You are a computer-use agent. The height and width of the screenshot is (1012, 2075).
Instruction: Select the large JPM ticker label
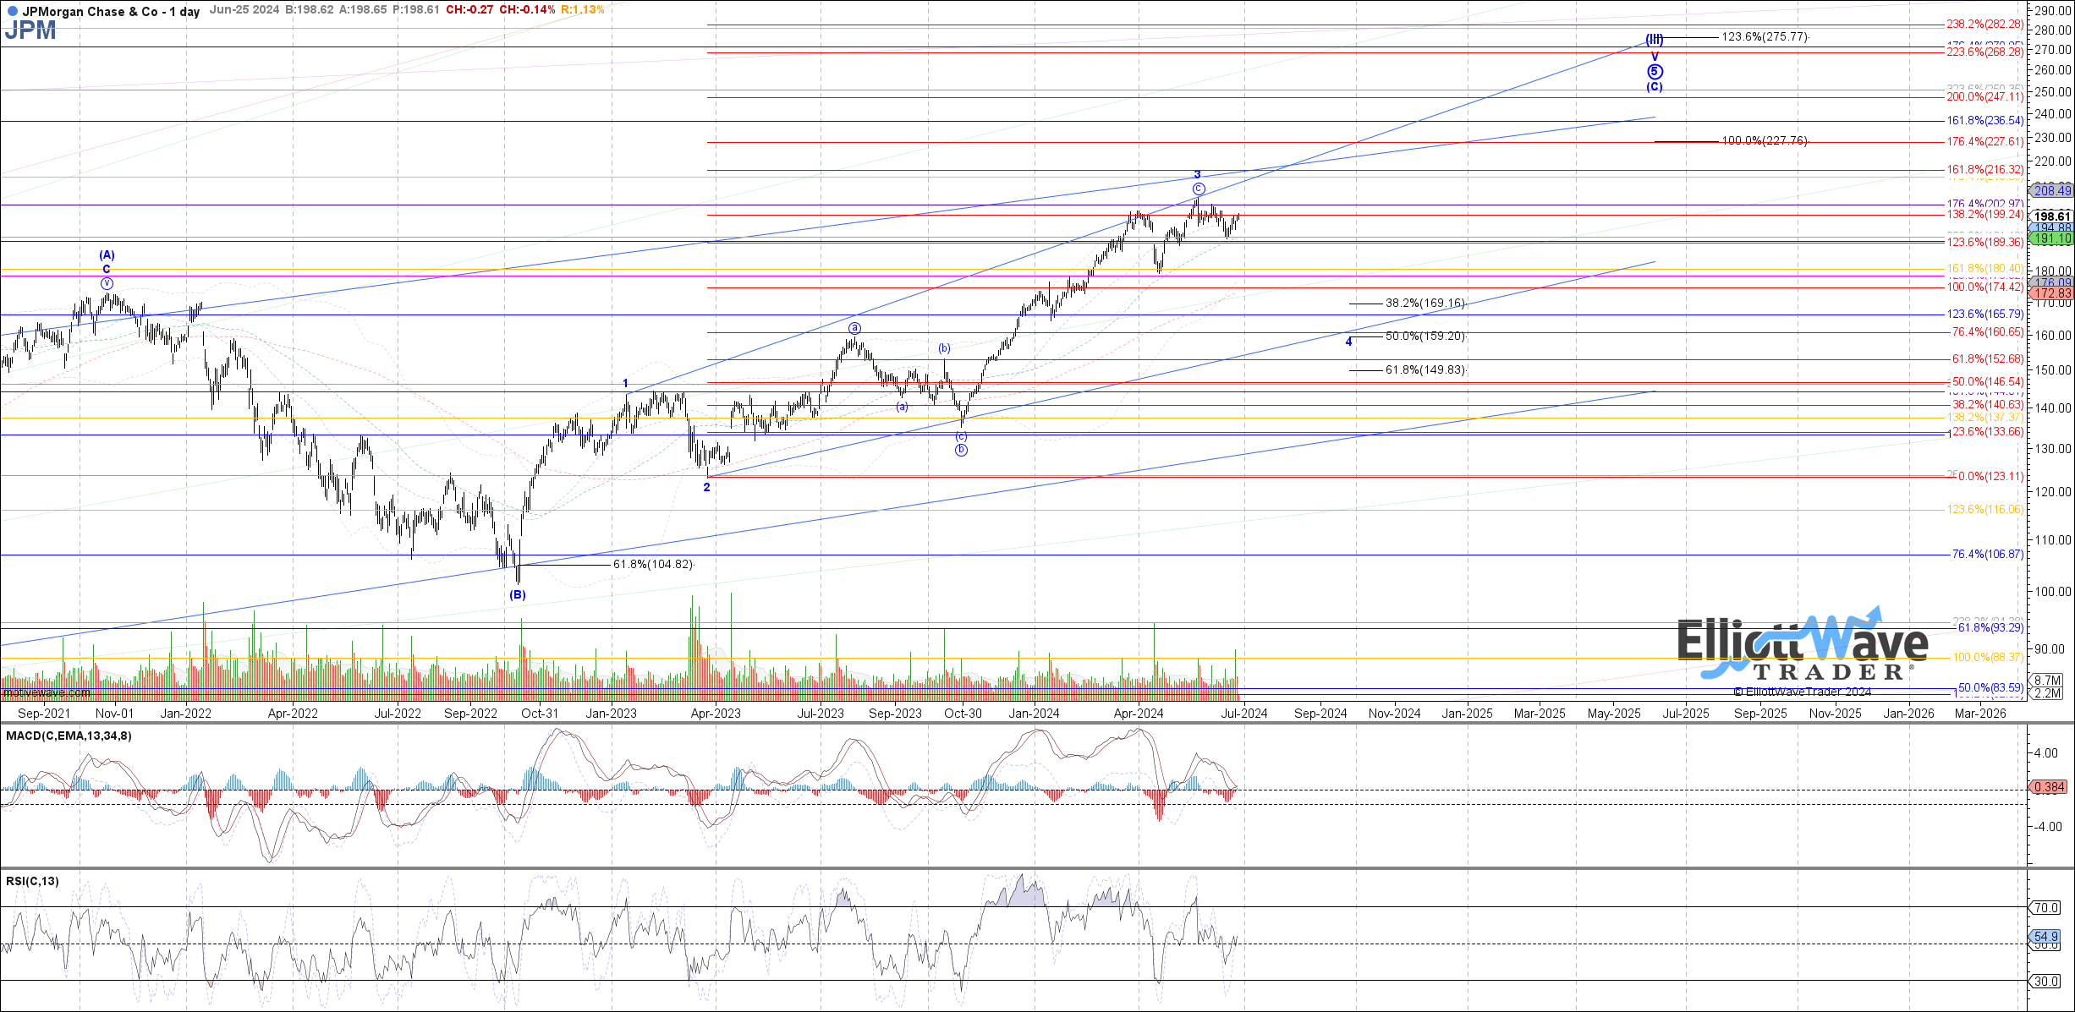(x=30, y=30)
